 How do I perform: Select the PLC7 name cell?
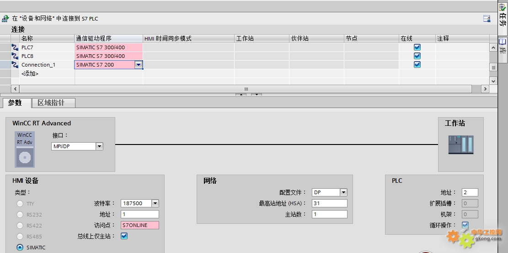click(x=47, y=47)
